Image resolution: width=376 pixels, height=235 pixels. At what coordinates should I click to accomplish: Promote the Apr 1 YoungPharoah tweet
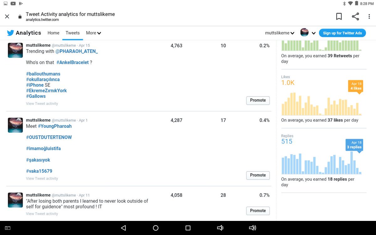(258, 175)
